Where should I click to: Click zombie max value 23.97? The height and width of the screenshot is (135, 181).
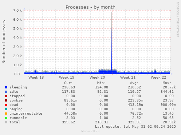pos(168,100)
